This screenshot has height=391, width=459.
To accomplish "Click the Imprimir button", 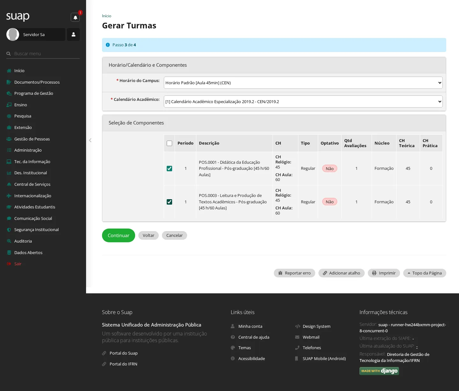I will pyautogui.click(x=384, y=273).
